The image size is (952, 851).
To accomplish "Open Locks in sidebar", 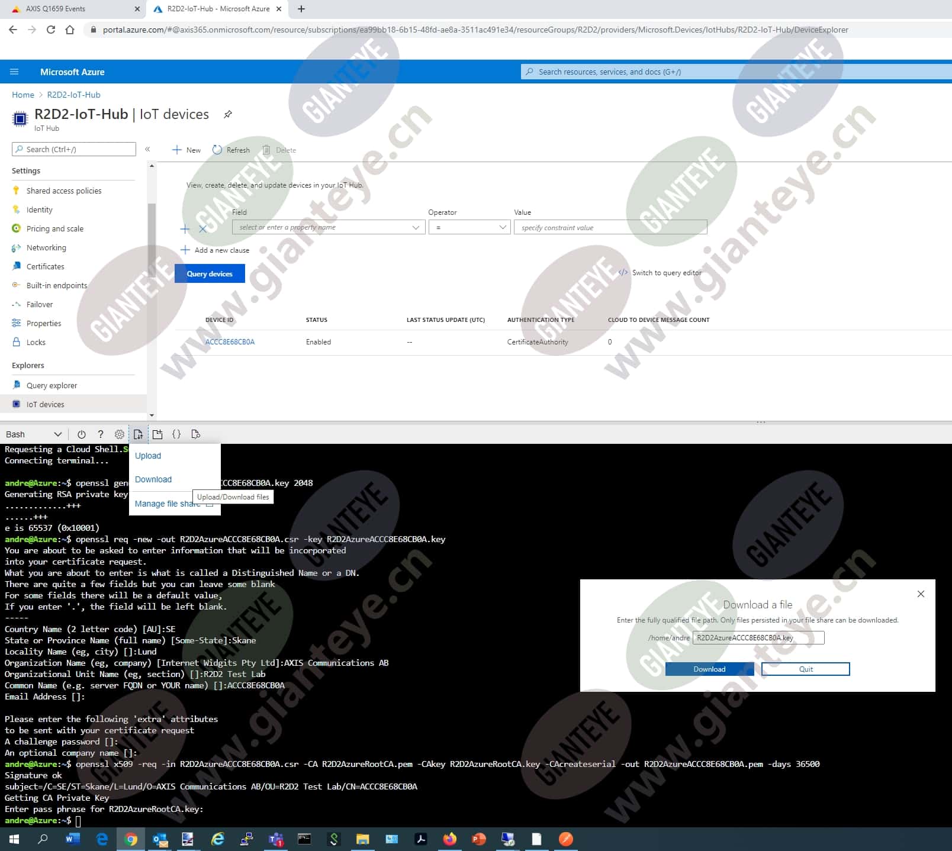I will pos(36,342).
